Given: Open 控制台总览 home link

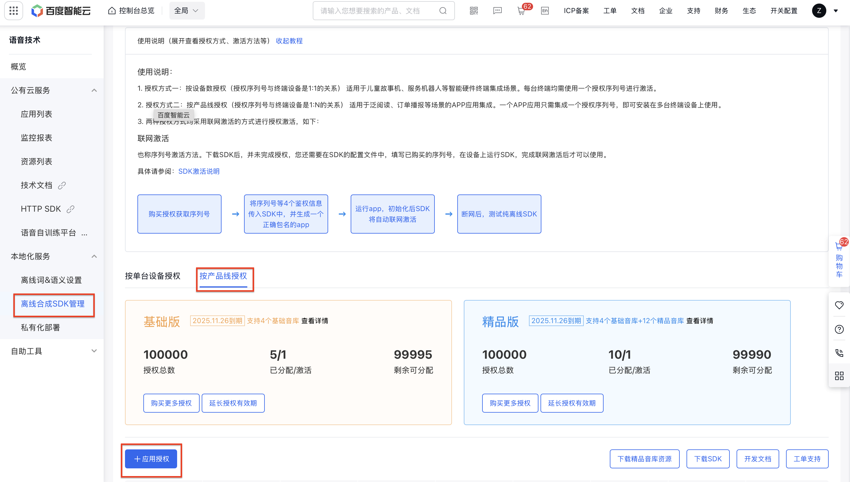Looking at the screenshot, I should coord(131,11).
